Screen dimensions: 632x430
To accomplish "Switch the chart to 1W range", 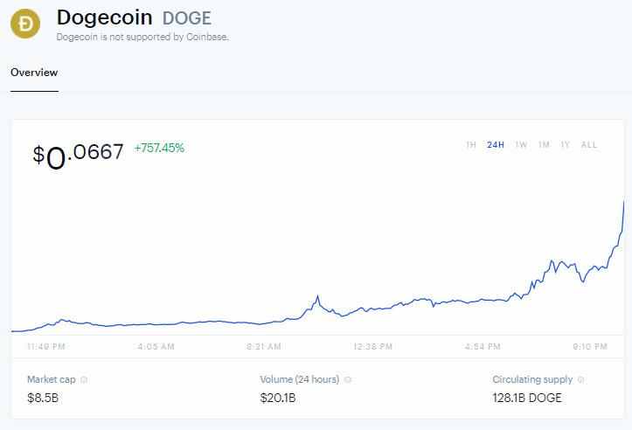I will tap(521, 145).
